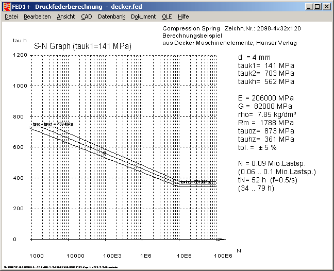Image resolution: width=334 pixels, height=271 pixels.
Task: Click the tau h axis label
Action: click(x=19, y=40)
